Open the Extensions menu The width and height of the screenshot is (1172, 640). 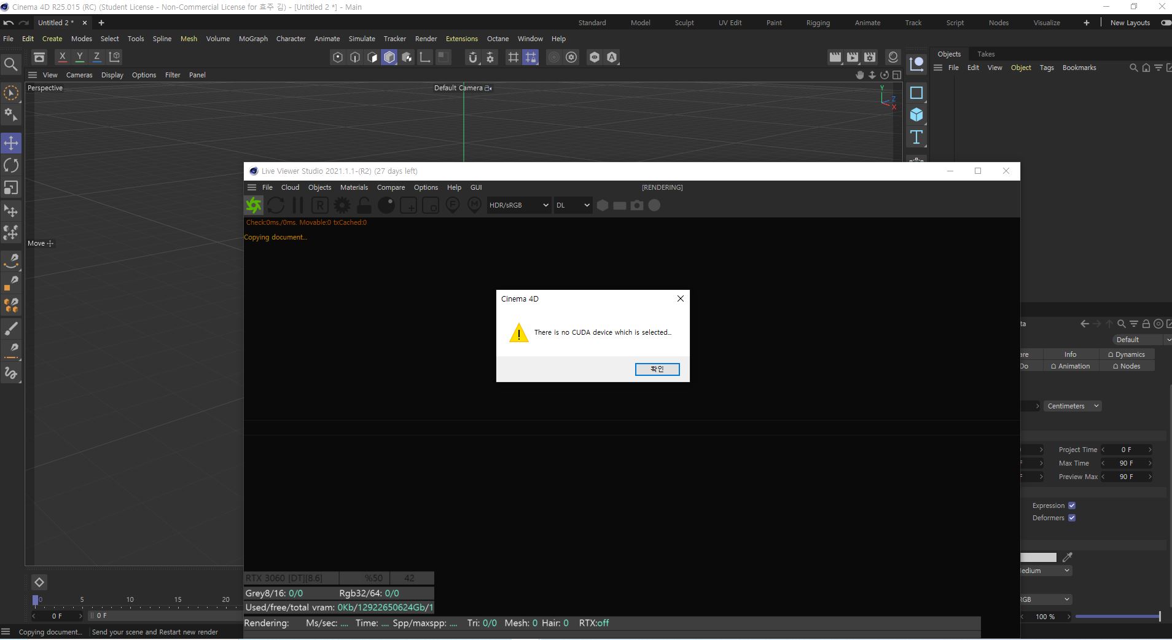(462, 39)
